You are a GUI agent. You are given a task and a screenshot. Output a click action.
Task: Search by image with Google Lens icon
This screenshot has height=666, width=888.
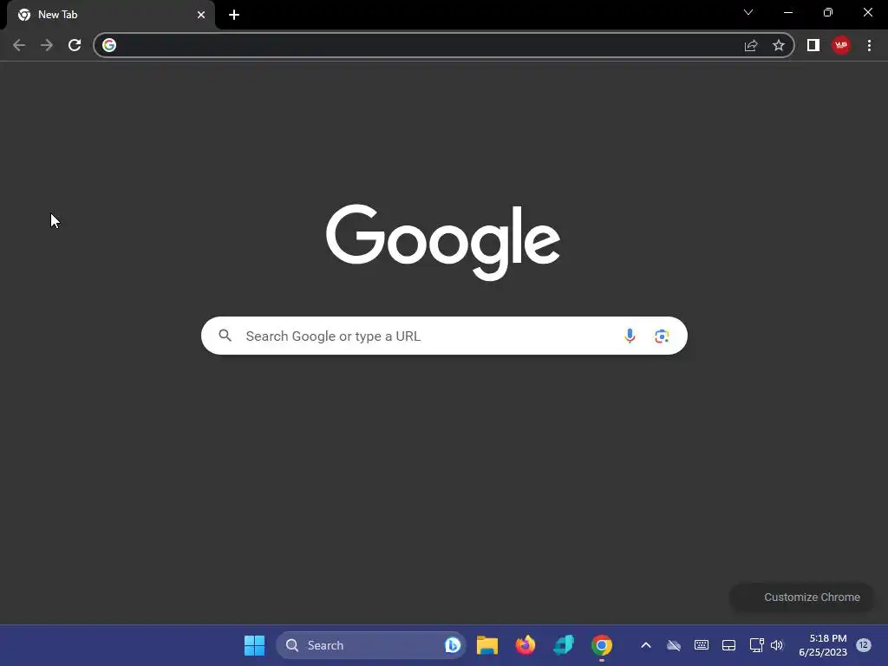(662, 336)
